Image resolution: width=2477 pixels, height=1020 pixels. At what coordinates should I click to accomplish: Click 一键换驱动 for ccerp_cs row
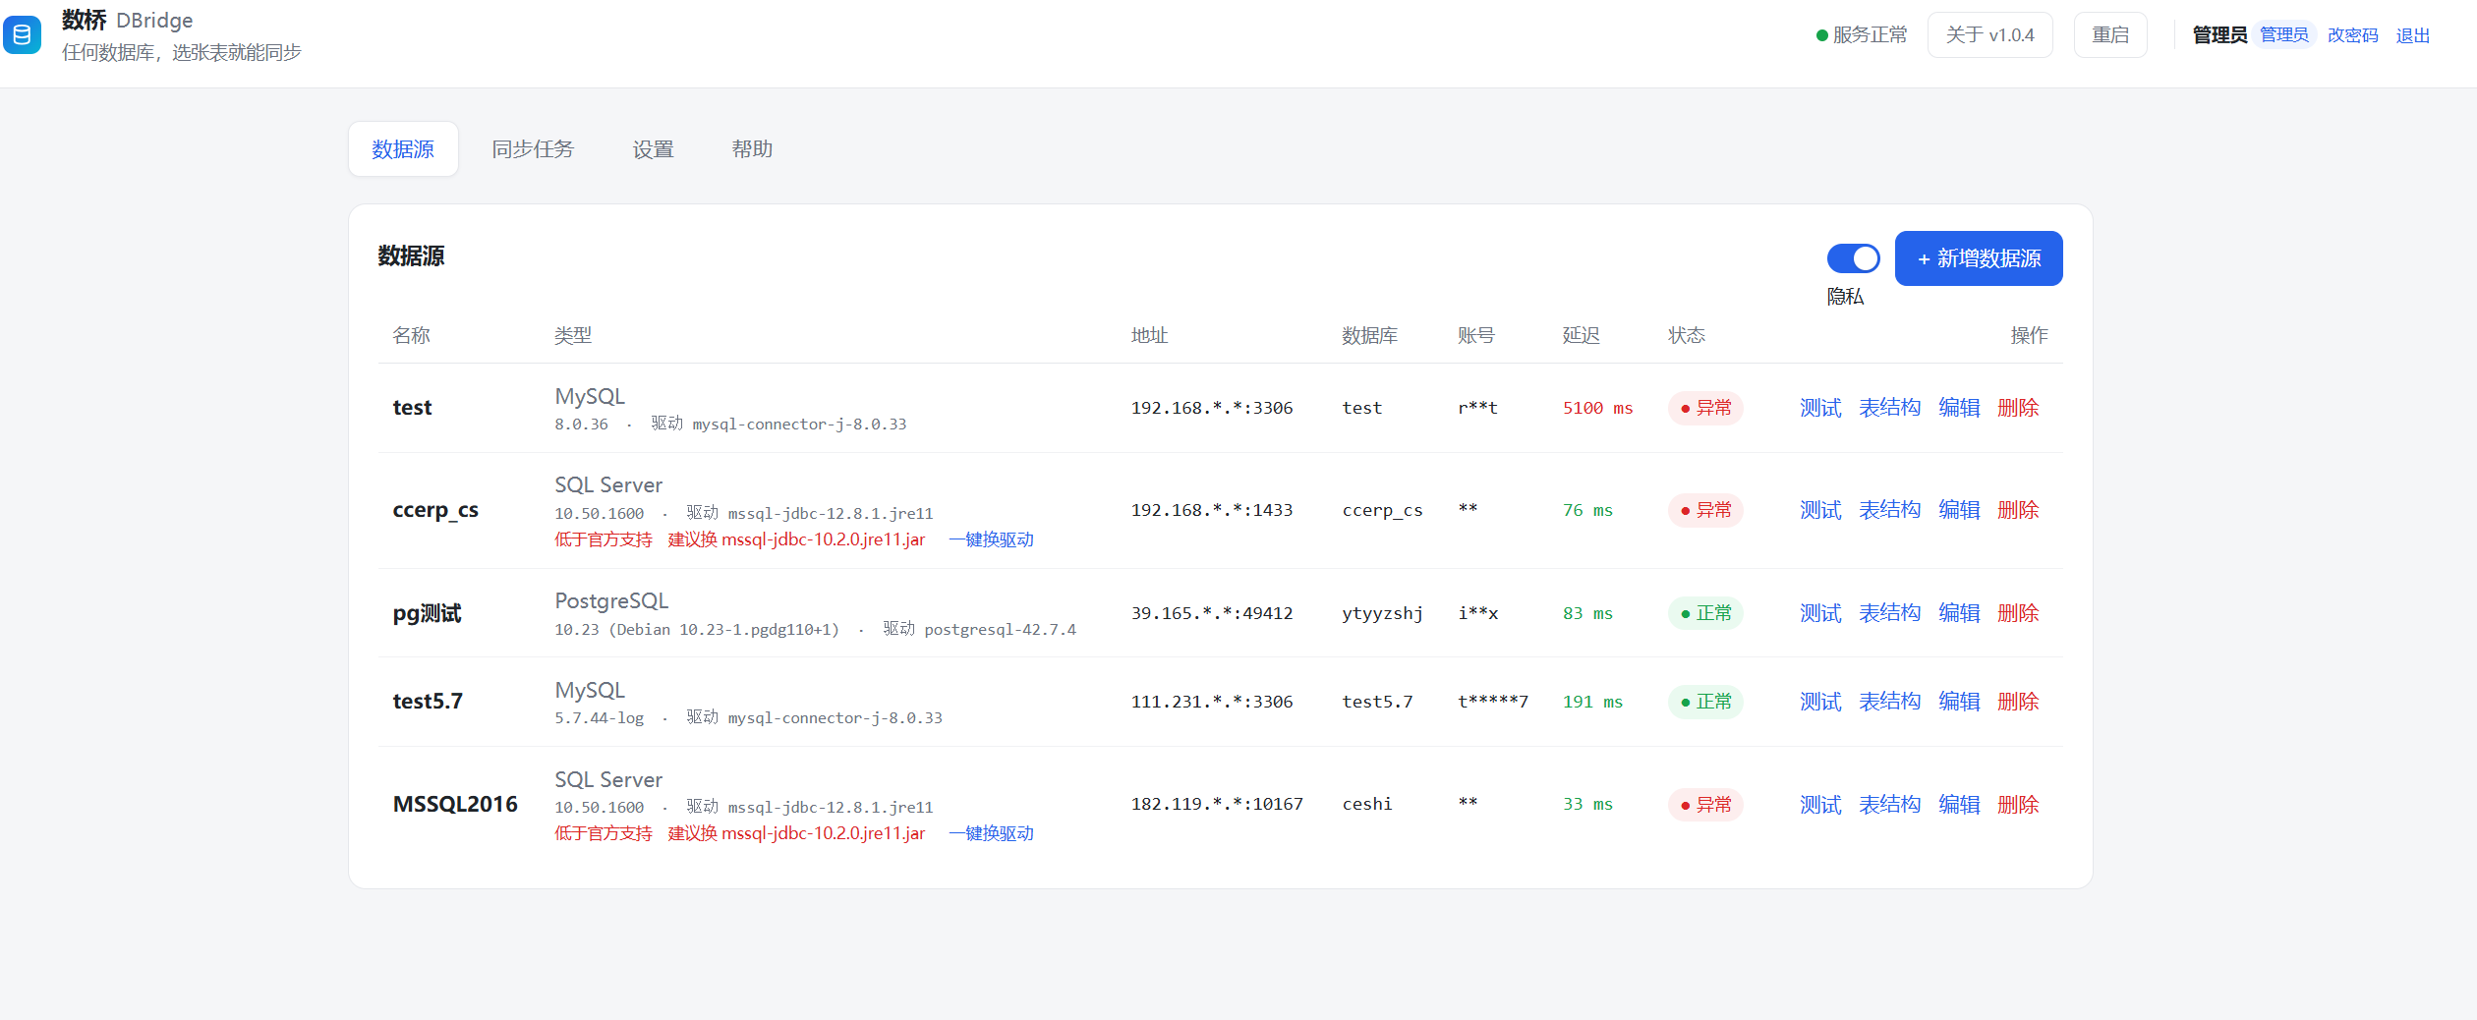click(991, 539)
